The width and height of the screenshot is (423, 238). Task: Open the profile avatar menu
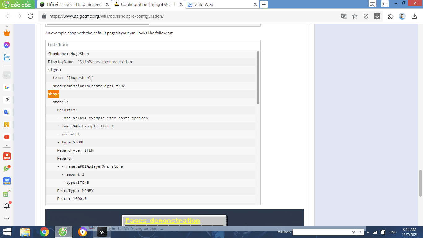[402, 16]
